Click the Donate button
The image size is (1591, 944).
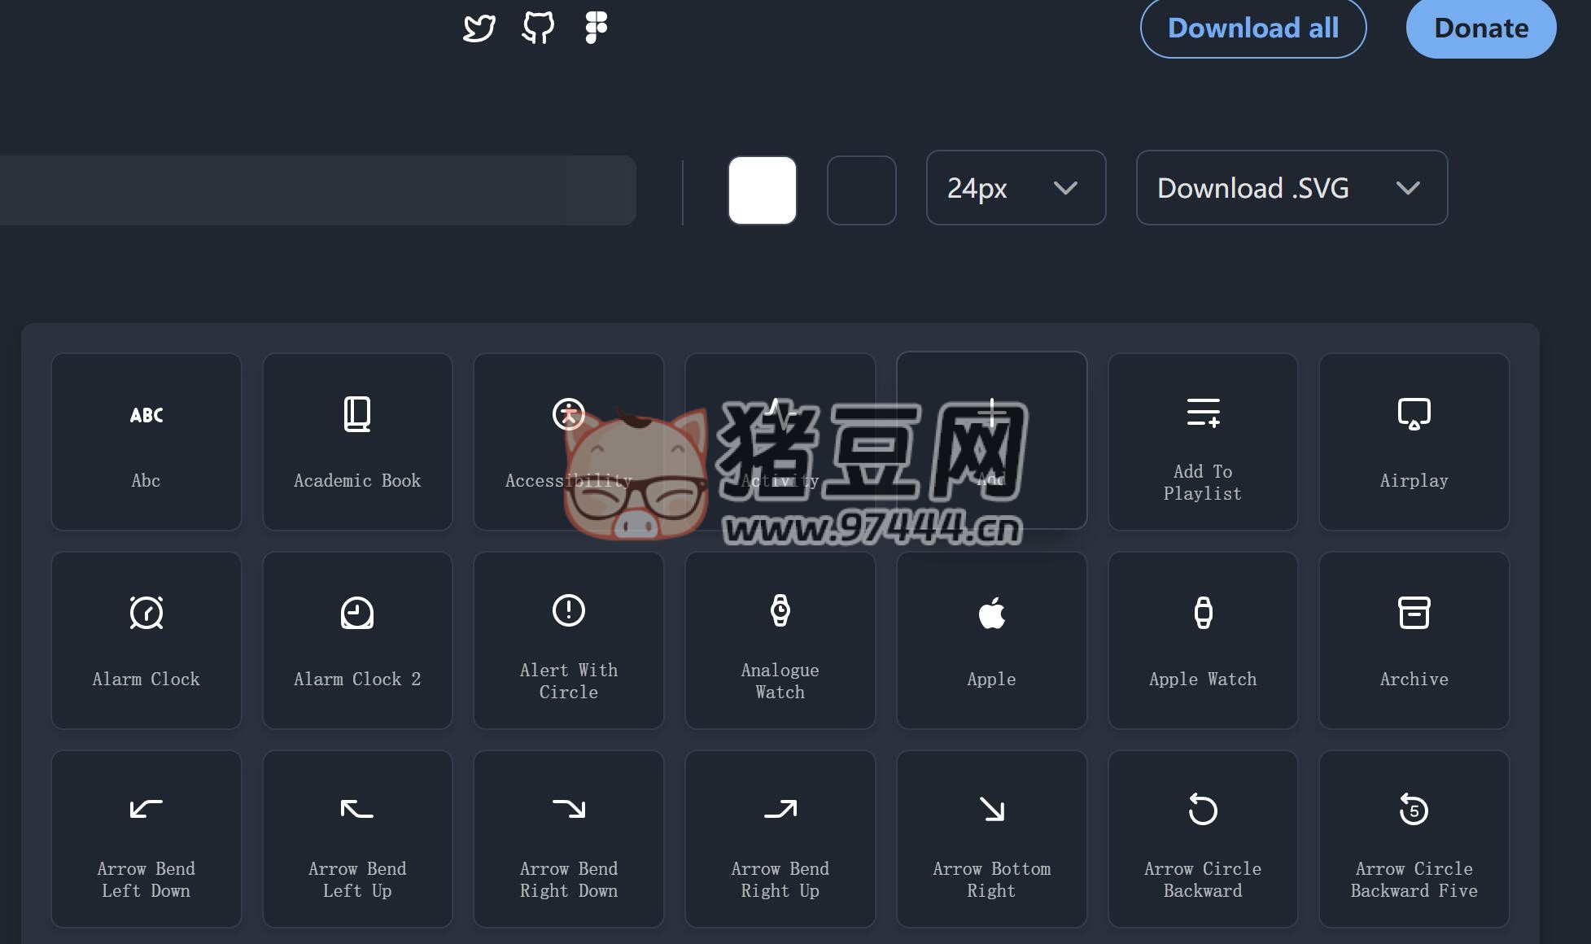tap(1481, 28)
